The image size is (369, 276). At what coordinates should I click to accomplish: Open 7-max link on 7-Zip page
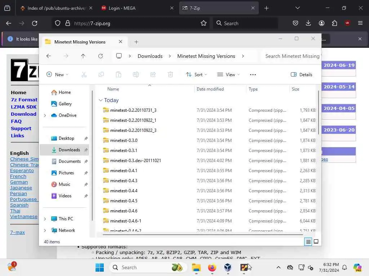point(17,233)
